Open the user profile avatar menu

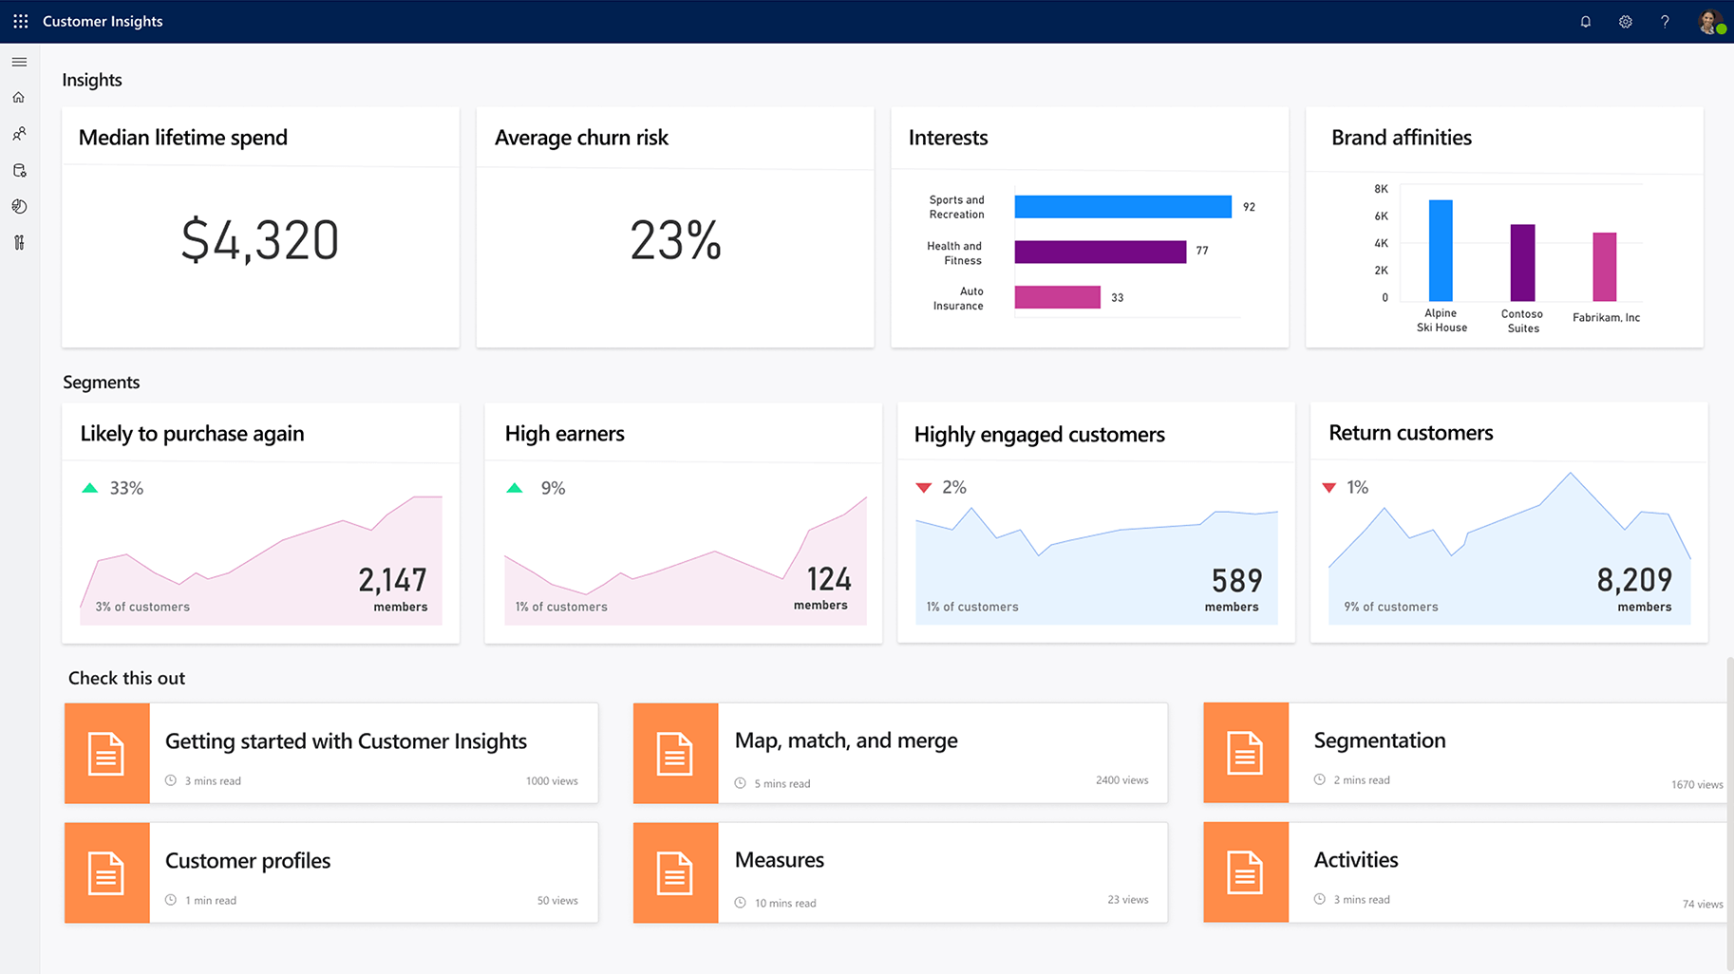click(1710, 22)
